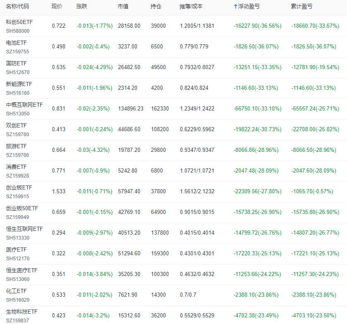Image resolution: width=347 pixels, height=324 pixels.
Task: Click change -0.014(-3.84%) for 恒生医疗ETF
Action: [95, 274]
